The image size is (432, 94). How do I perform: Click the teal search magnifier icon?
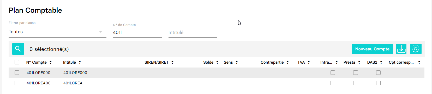[18, 49]
